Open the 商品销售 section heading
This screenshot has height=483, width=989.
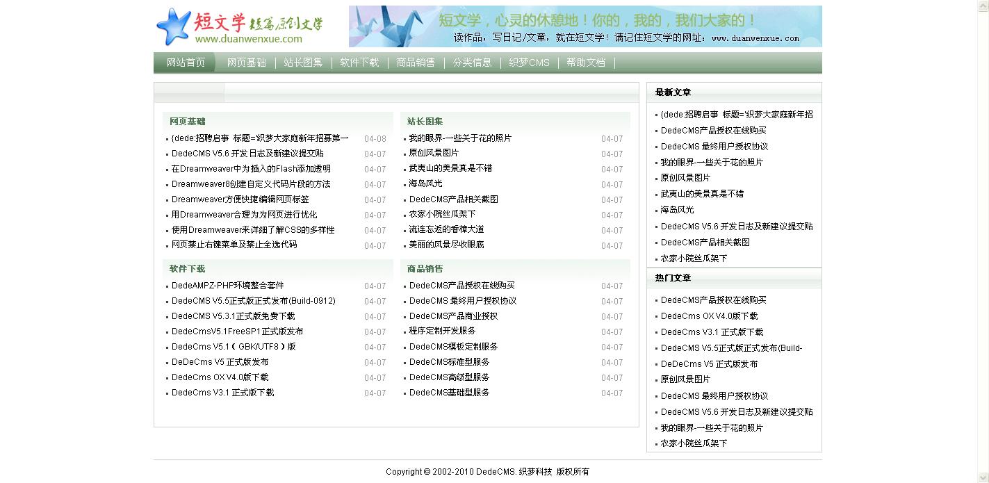click(425, 268)
